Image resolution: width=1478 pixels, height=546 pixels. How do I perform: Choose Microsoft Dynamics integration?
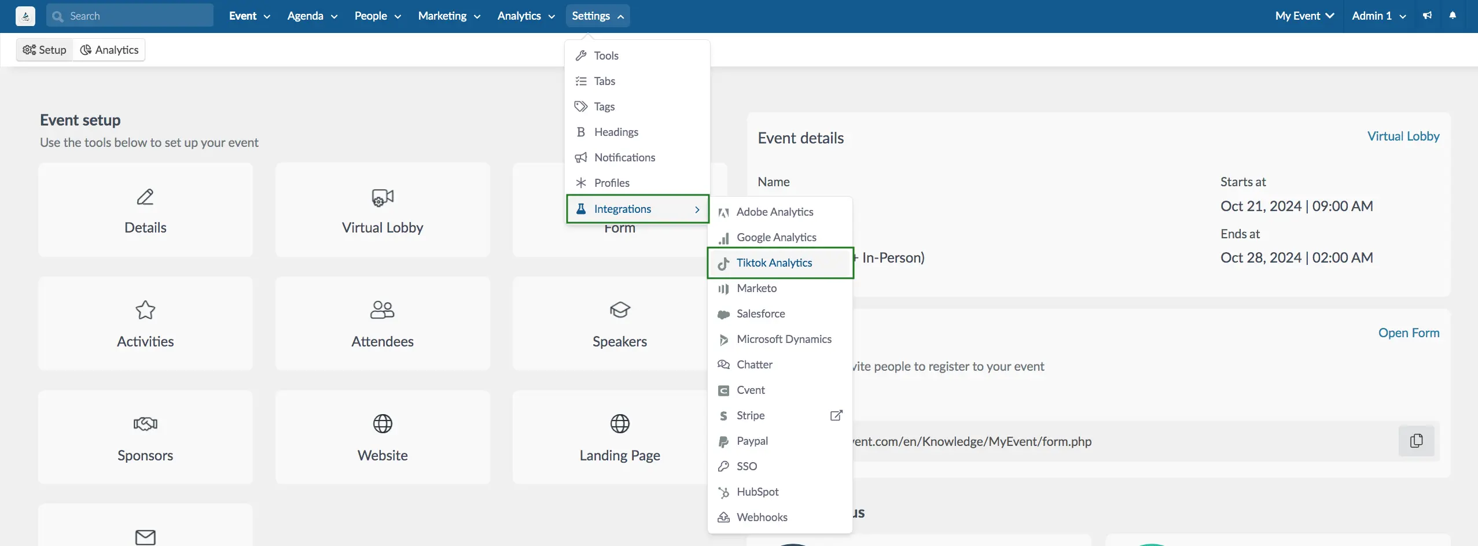coord(780,339)
